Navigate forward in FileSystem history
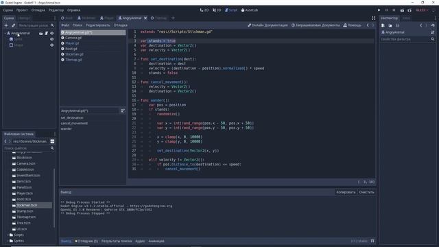 [10, 141]
